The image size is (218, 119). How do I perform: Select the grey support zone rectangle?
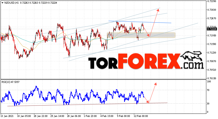[x=141, y=35]
